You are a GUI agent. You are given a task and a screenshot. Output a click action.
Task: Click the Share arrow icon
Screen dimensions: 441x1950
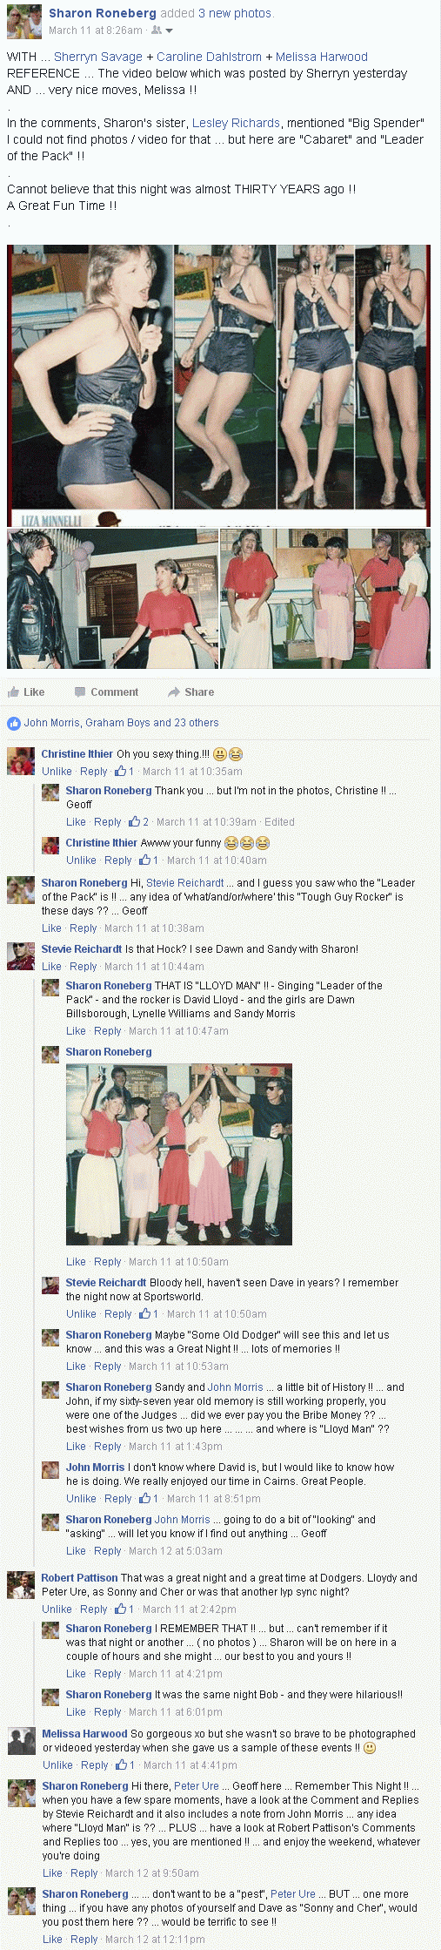tap(174, 692)
